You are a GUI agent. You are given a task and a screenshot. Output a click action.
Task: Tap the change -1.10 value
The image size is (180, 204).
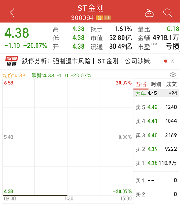point(12,46)
